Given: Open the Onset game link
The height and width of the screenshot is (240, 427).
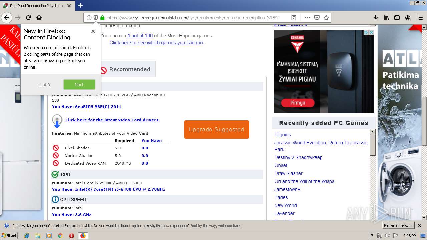Looking at the screenshot, I should point(281,165).
